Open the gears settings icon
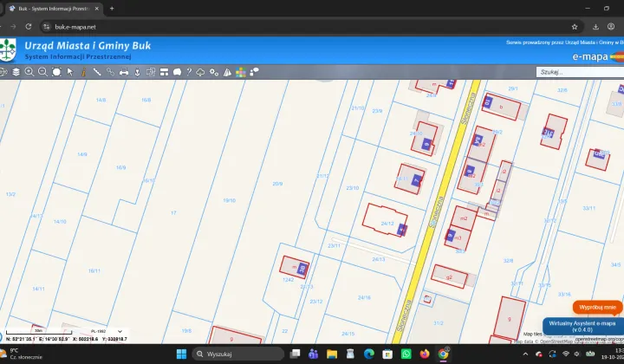This screenshot has width=624, height=364. [x=214, y=72]
